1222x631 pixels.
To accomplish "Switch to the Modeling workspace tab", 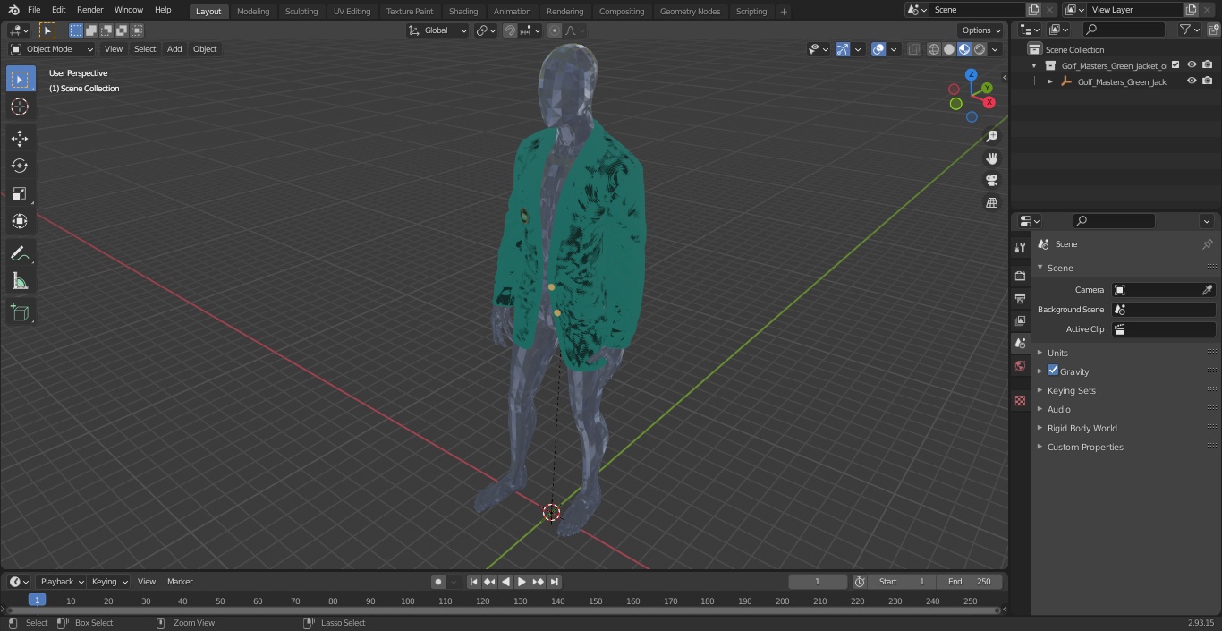I will click(253, 12).
